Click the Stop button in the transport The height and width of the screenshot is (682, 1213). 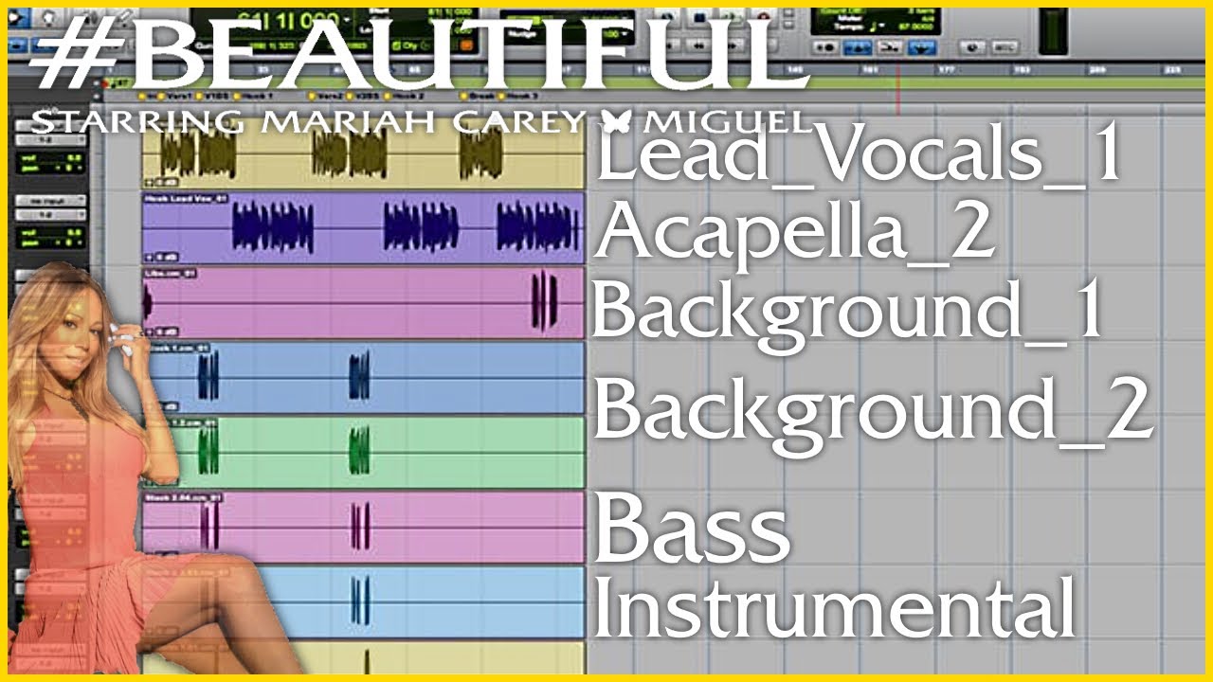pyautogui.click(x=699, y=16)
